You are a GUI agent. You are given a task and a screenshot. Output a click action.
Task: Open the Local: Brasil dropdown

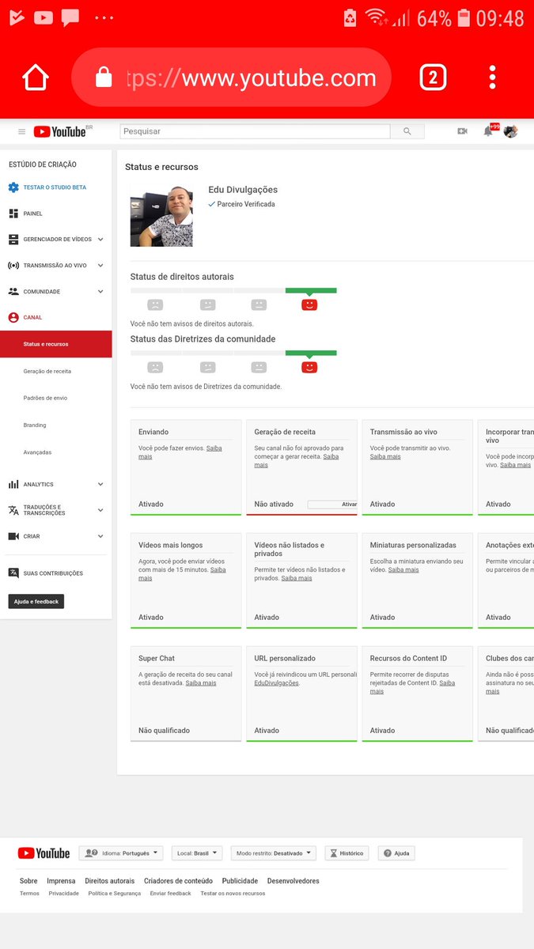coord(197,853)
